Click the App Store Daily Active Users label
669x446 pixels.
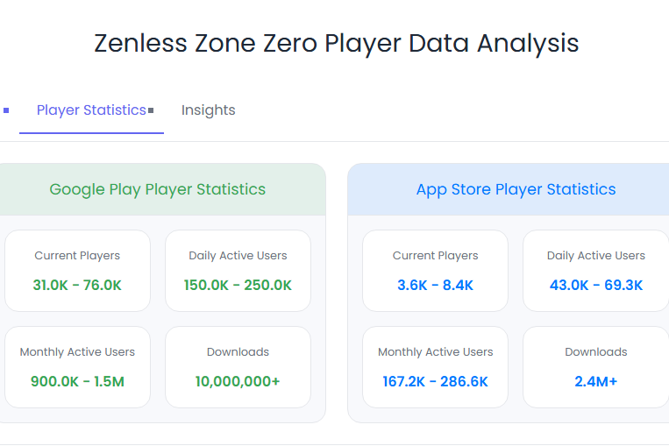click(595, 256)
